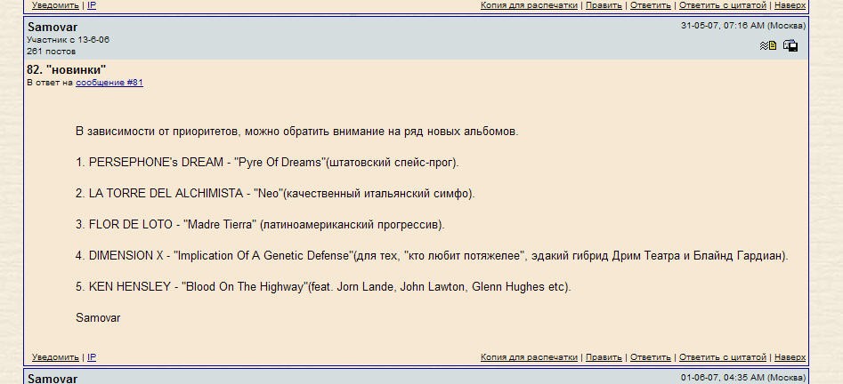Screen dimensions: 843x384
Task: Click the line "5. KEN HENSLEY"
Action: point(323,287)
